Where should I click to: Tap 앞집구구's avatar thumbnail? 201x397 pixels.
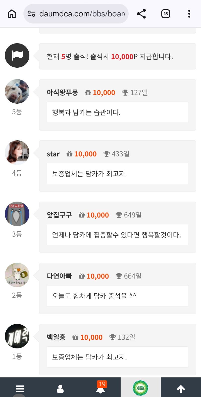(x=17, y=214)
